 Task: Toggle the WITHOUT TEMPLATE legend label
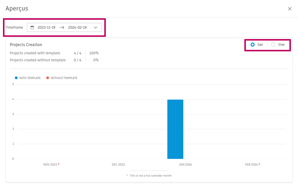[64, 78]
